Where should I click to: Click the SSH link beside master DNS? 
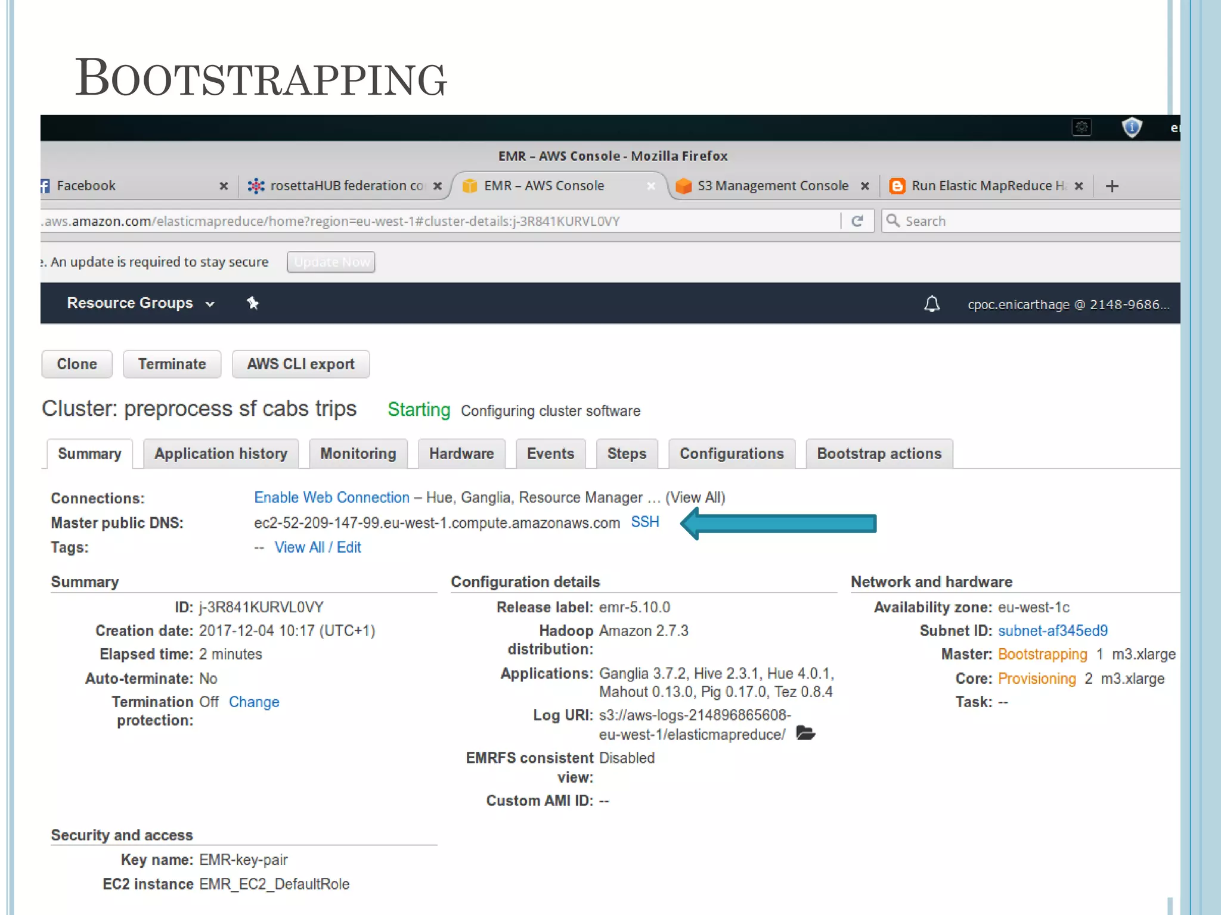pos(645,522)
